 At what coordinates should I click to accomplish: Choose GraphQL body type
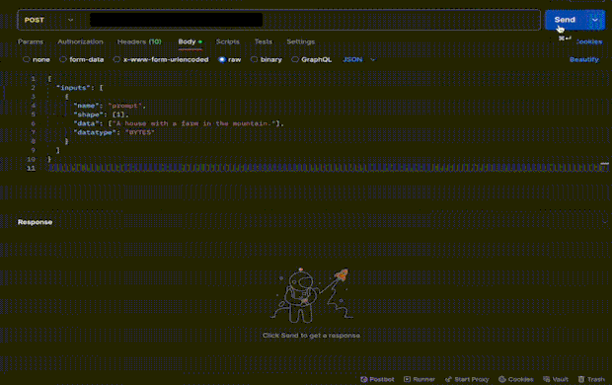point(312,60)
